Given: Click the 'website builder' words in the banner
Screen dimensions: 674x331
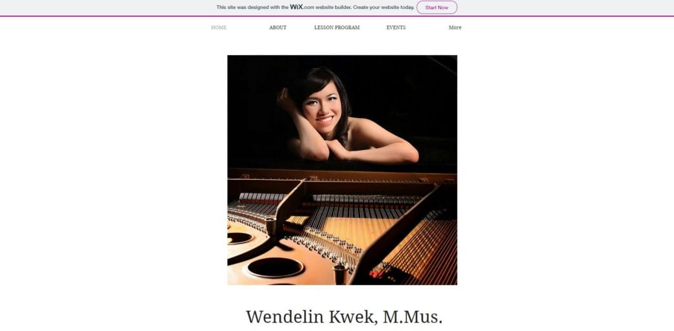Looking at the screenshot, I should point(333,7).
